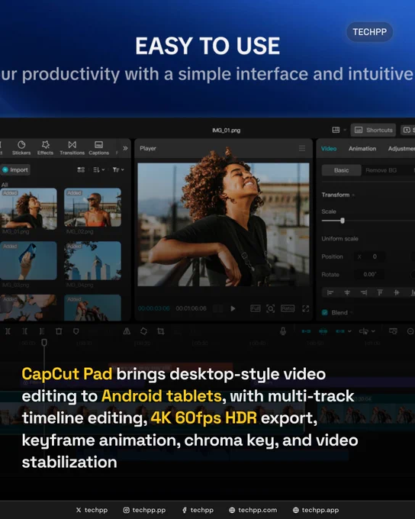Align clip to left edge
415x519 pixels.
coord(330,292)
